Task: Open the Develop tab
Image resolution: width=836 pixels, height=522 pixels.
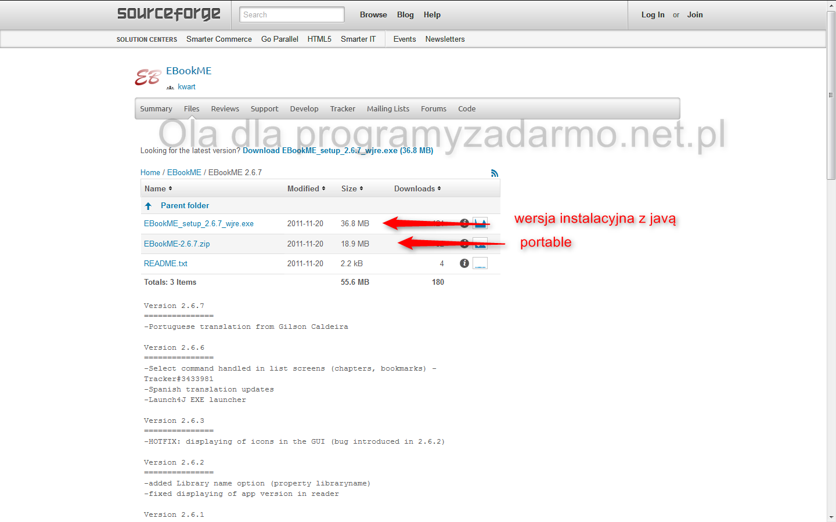Action: (x=304, y=108)
